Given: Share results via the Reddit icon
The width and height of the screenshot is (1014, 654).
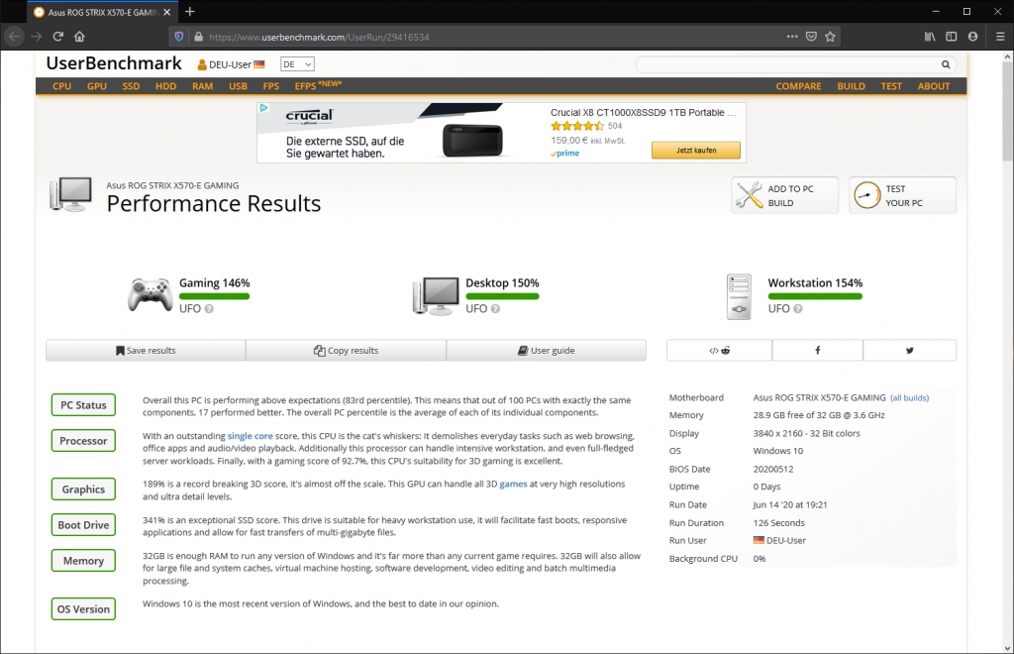Looking at the screenshot, I should click(726, 350).
